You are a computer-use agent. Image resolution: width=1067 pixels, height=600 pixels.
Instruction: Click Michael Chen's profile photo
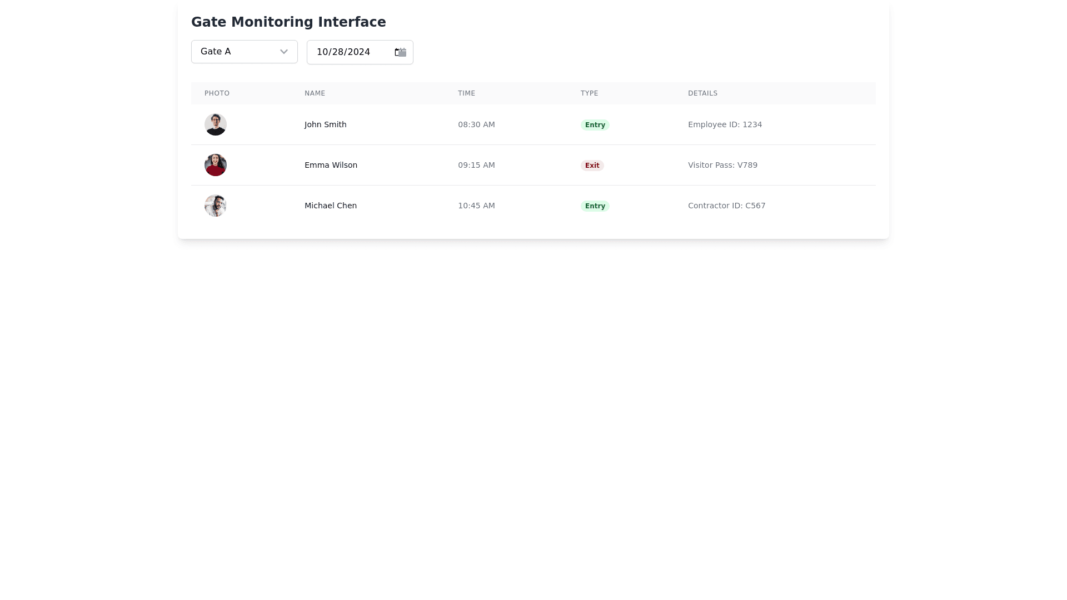(216, 206)
